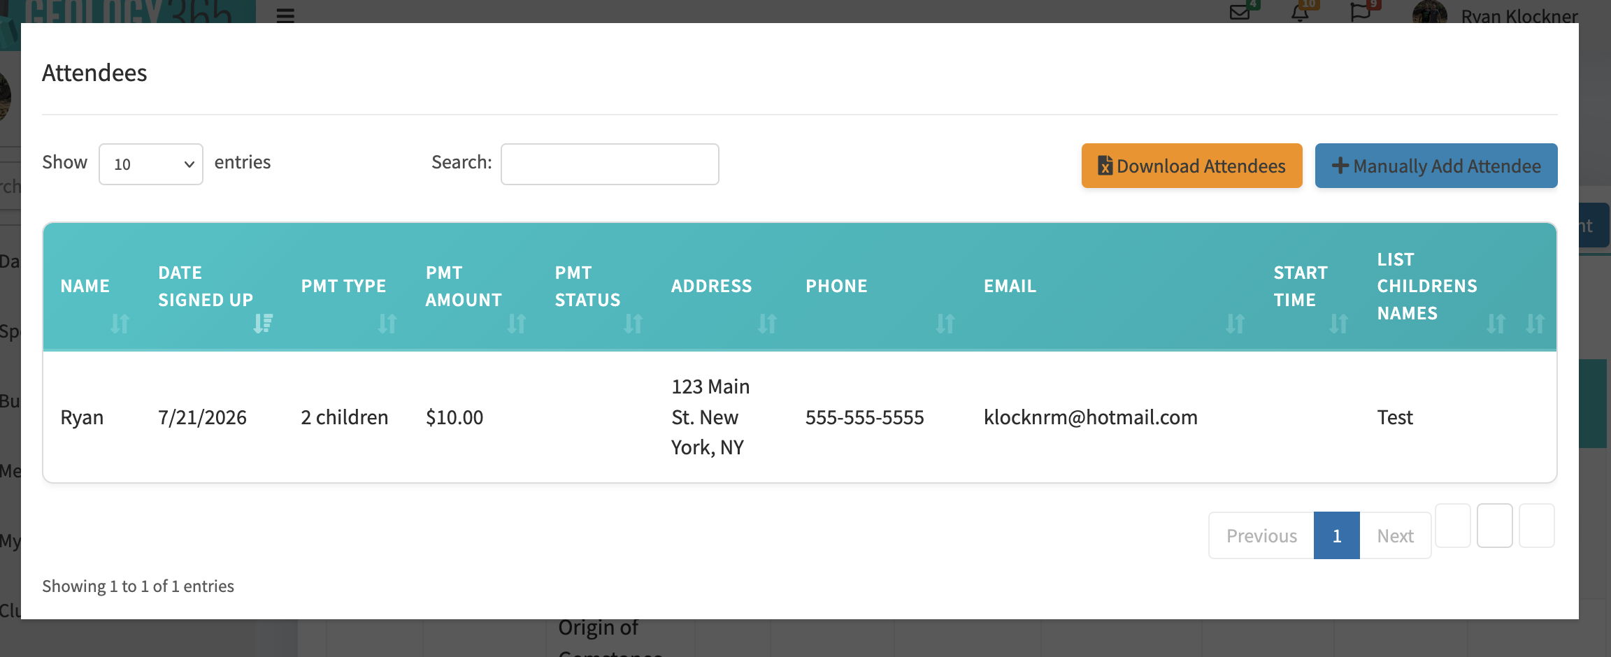Screen dimensions: 1611x657
Task: Click the Email column header
Action: 1010,286
